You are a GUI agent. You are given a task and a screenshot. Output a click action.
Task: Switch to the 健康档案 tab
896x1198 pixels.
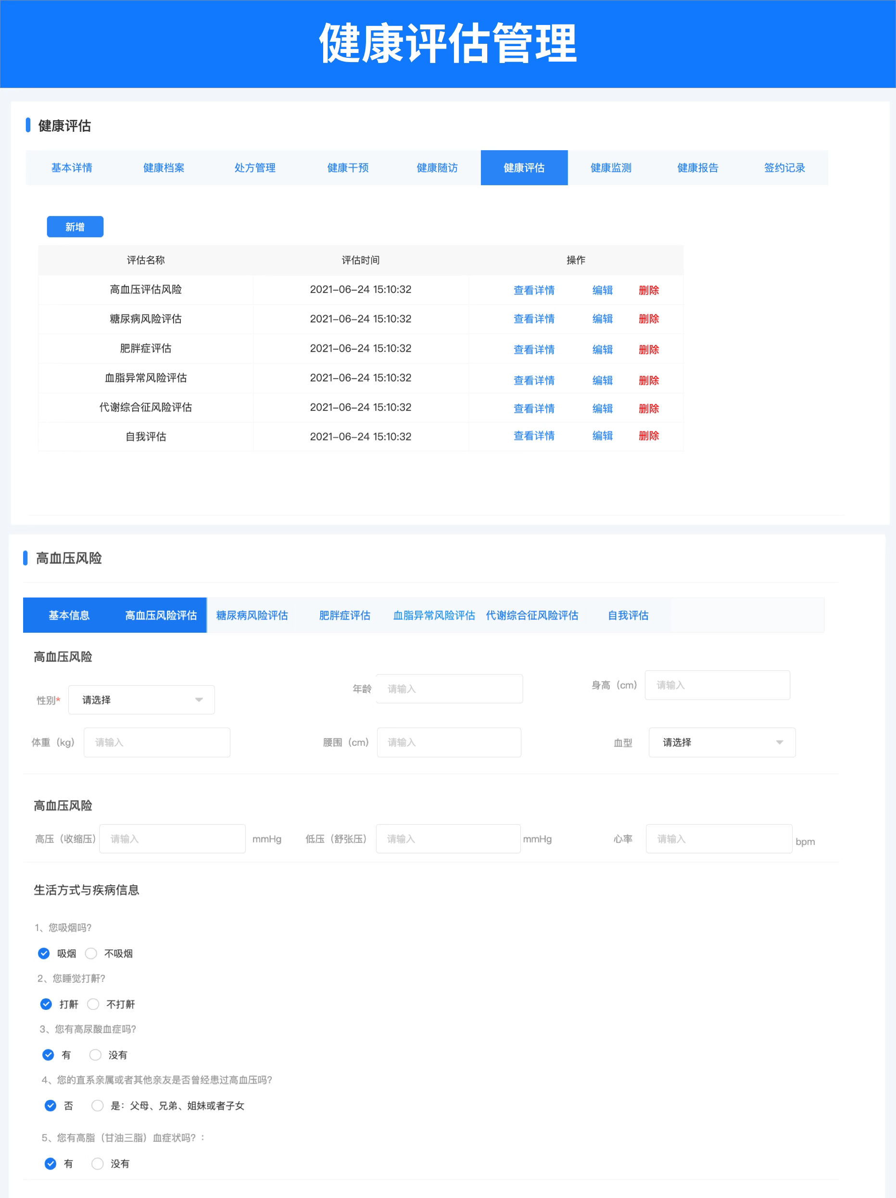tap(164, 168)
